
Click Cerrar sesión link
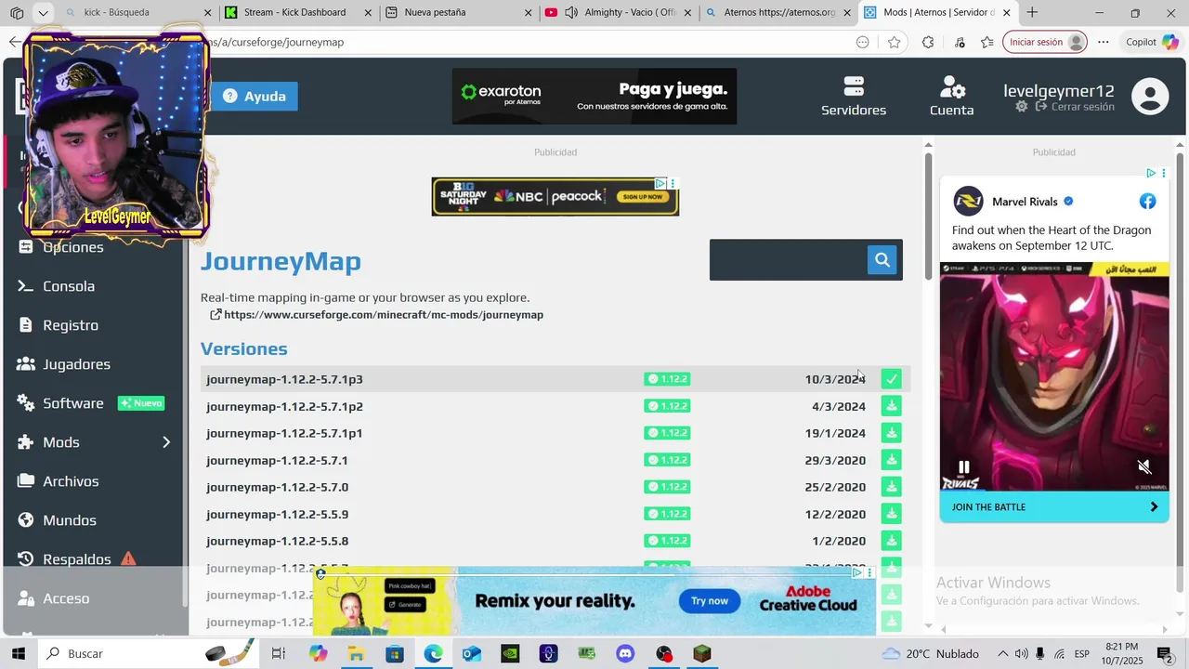(1075, 107)
